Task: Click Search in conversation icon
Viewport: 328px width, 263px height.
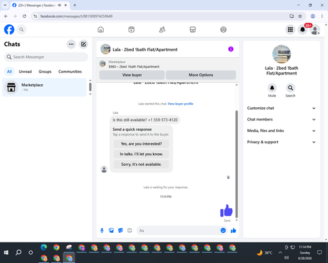Action: 291,88
